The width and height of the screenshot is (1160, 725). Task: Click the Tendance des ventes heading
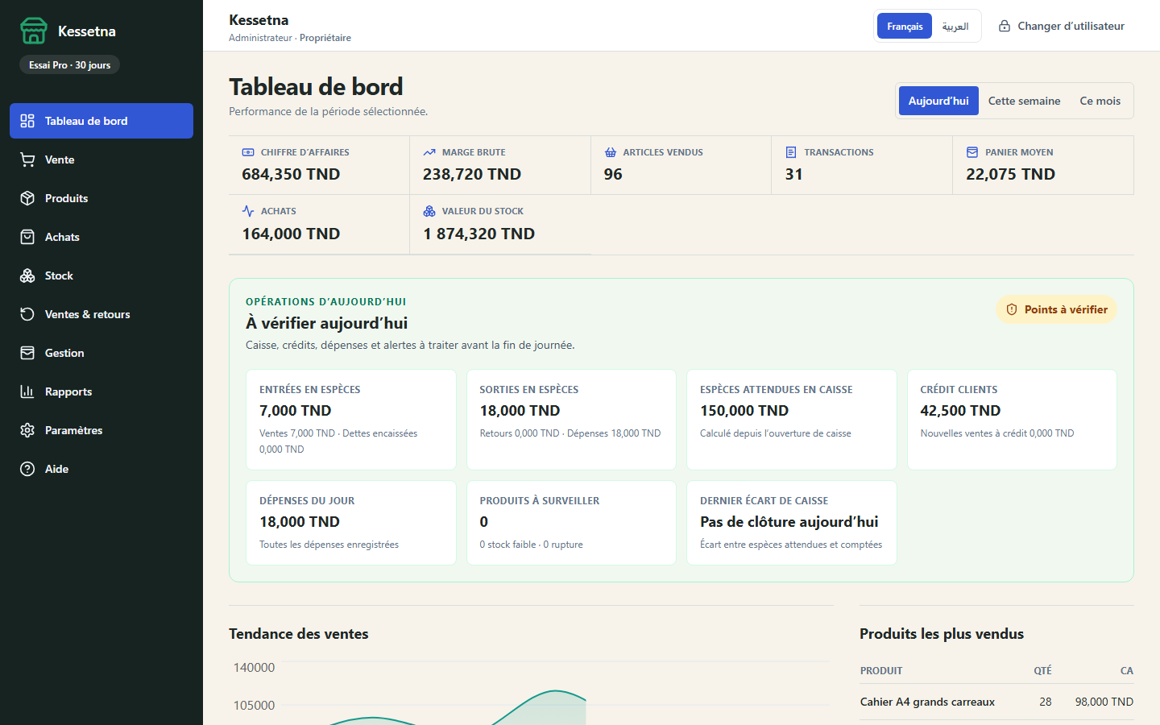298,634
